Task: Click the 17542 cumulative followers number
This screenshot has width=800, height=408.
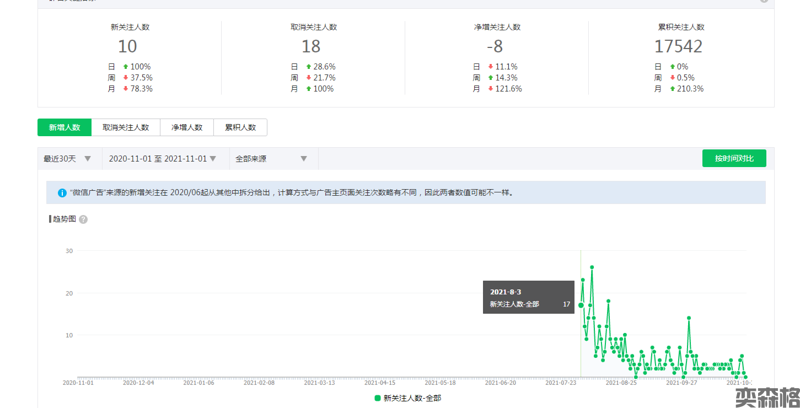Action: (678, 46)
